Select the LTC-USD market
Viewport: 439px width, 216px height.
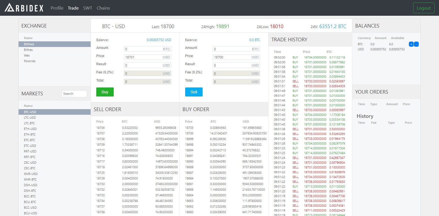[55, 118]
